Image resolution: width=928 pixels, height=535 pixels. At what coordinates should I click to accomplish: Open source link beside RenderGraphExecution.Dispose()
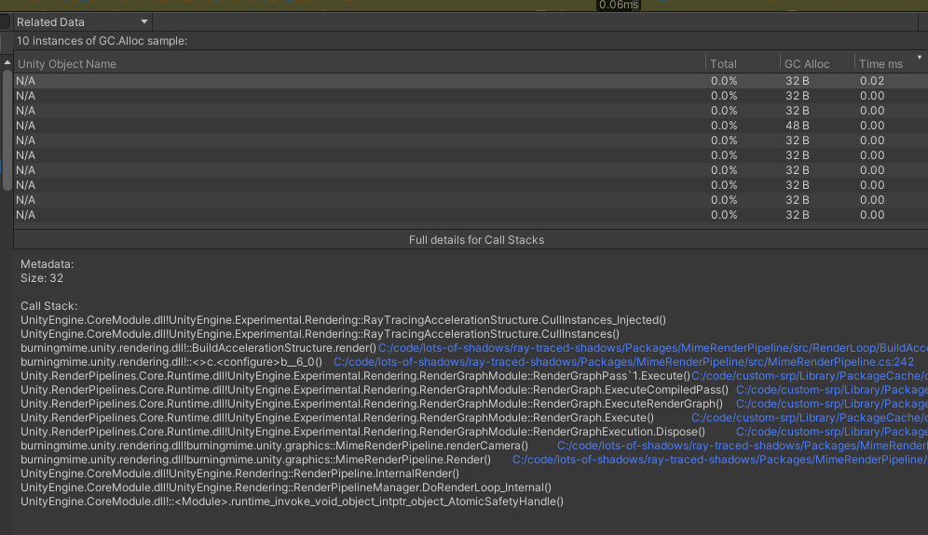coord(831,432)
